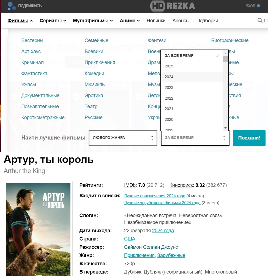Select the Русские genre
The width and height of the screenshot is (268, 276).
pos(94,117)
